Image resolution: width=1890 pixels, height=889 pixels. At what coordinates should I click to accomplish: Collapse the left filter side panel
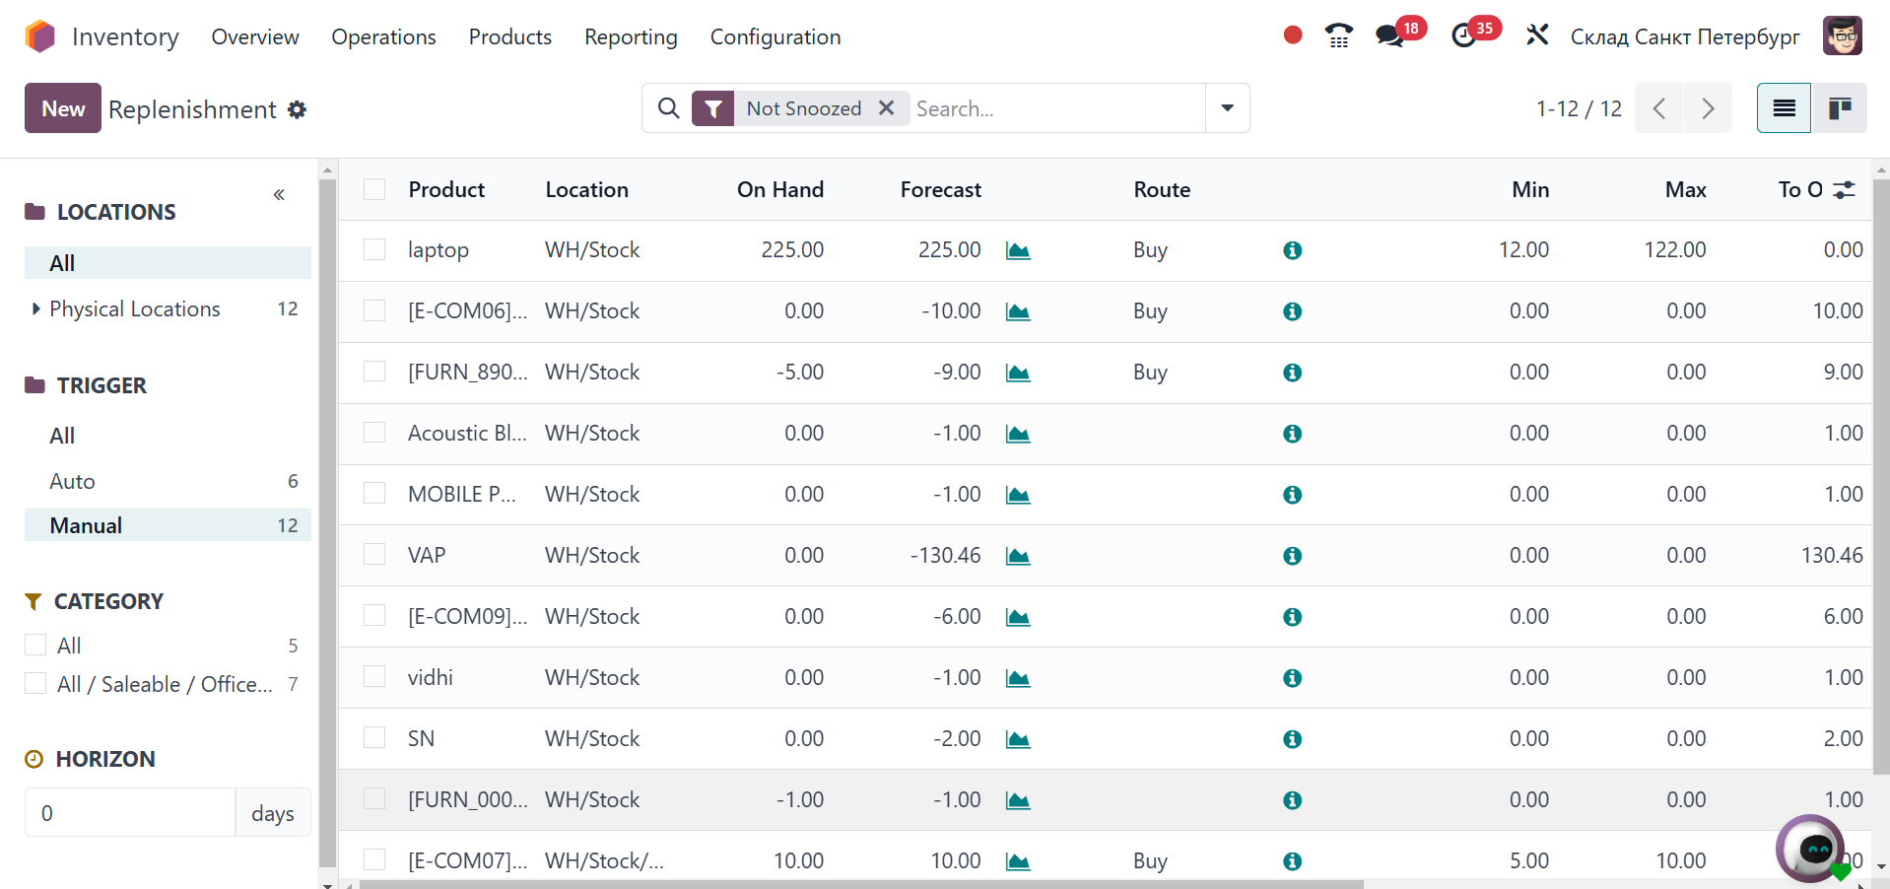click(x=279, y=194)
